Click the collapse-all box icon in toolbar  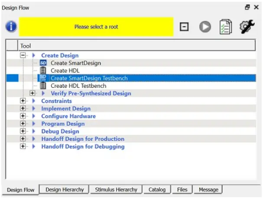184,27
